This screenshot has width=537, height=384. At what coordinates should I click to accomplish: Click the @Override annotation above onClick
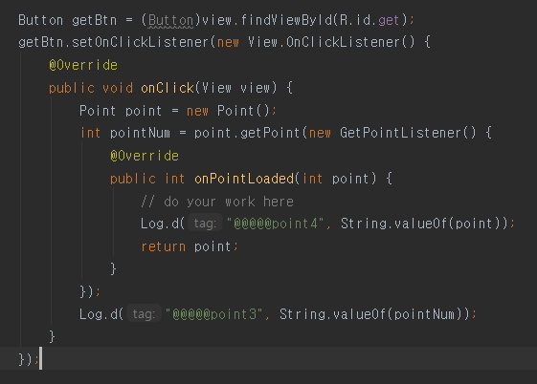(83, 65)
